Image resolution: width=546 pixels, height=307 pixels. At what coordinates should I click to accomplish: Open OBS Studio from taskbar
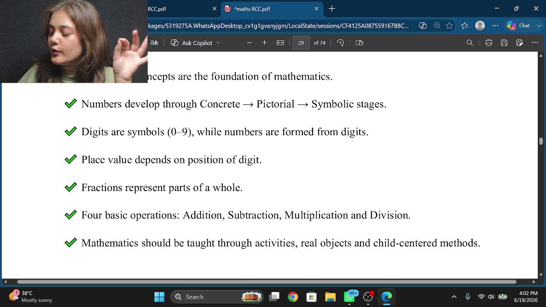(368, 297)
